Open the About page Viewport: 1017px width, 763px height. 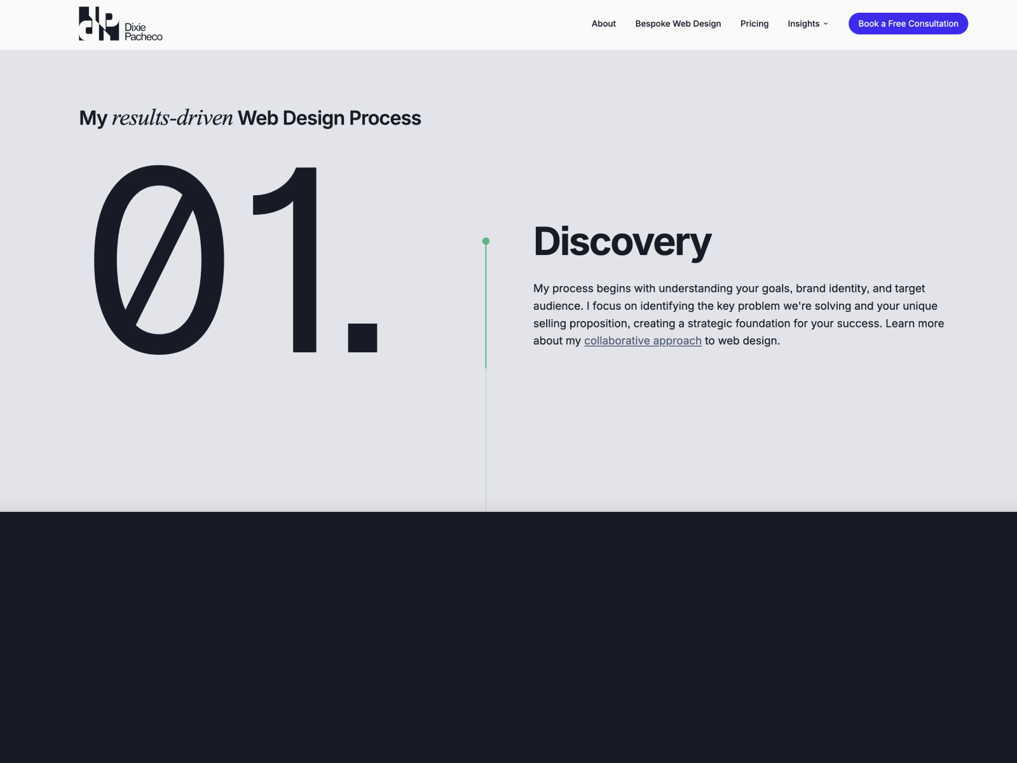click(603, 24)
